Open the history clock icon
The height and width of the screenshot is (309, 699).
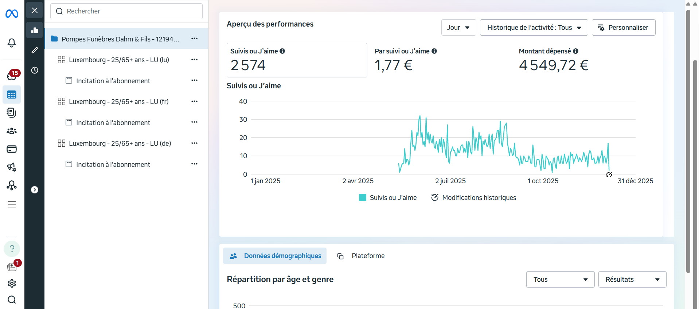click(x=35, y=70)
